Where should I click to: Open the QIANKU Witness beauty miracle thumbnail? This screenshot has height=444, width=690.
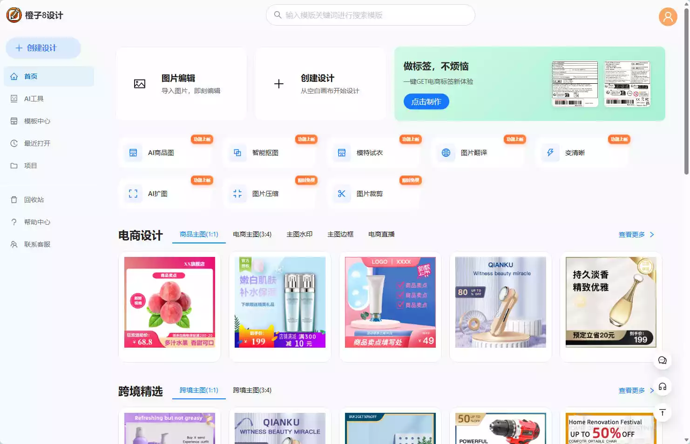(x=501, y=302)
